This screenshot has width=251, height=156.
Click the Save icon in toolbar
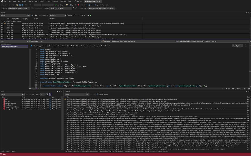tap(20, 5)
